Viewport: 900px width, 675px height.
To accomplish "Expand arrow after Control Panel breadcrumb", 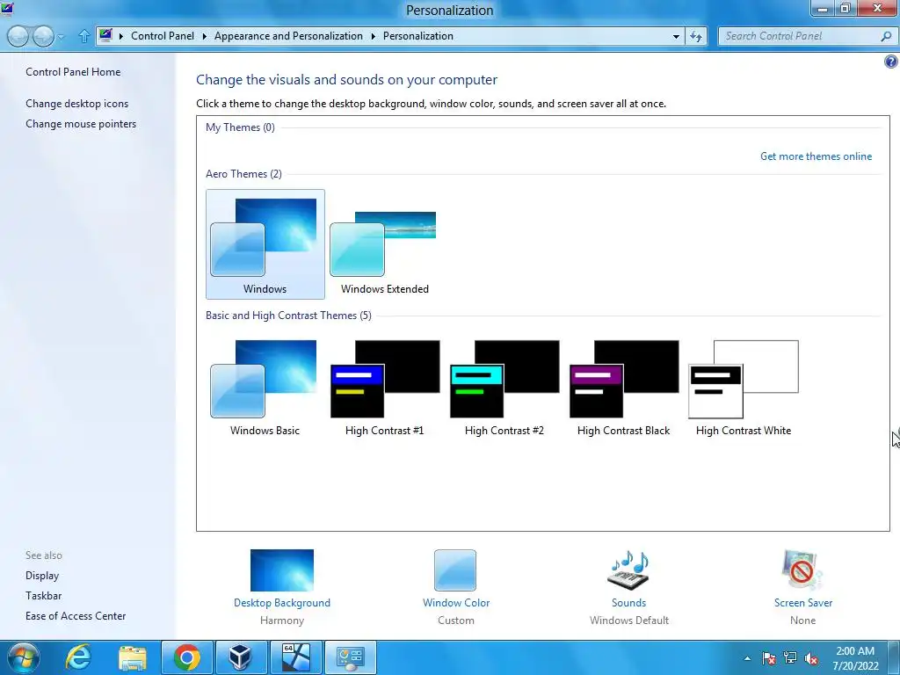I will tap(204, 36).
